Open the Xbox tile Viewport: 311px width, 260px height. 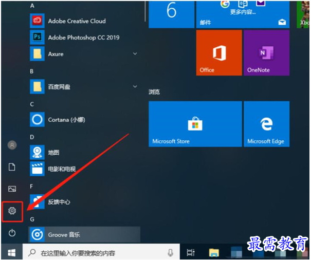(303, 14)
